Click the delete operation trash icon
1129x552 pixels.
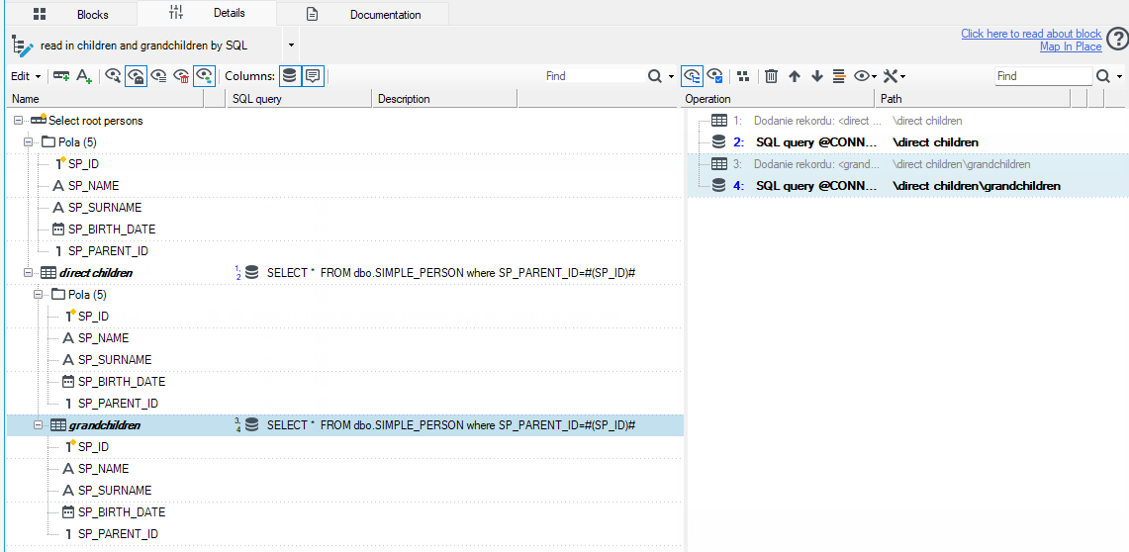[x=771, y=75]
